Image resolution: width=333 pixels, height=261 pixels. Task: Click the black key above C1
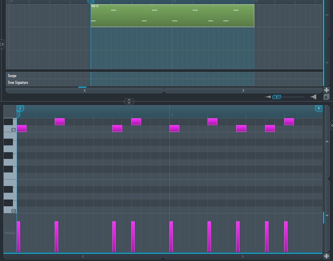tap(8, 122)
